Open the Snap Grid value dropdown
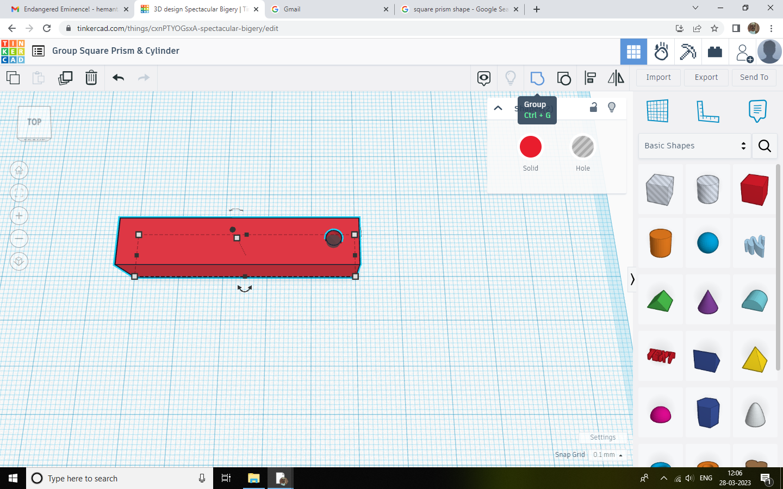The height and width of the screenshot is (489, 783). [607, 455]
